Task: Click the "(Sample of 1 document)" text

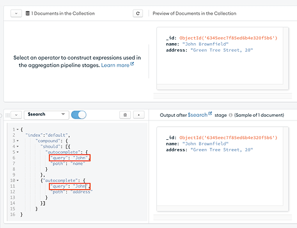Action: coord(259,115)
